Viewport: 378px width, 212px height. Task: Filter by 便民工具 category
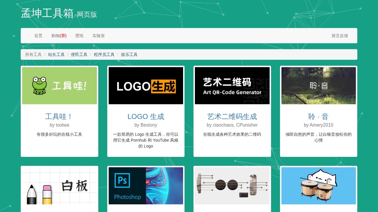(79, 54)
